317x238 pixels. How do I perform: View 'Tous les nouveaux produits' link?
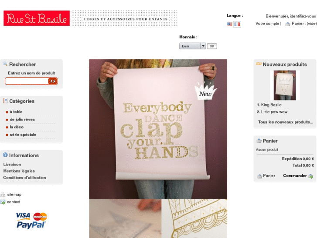pos(286,122)
